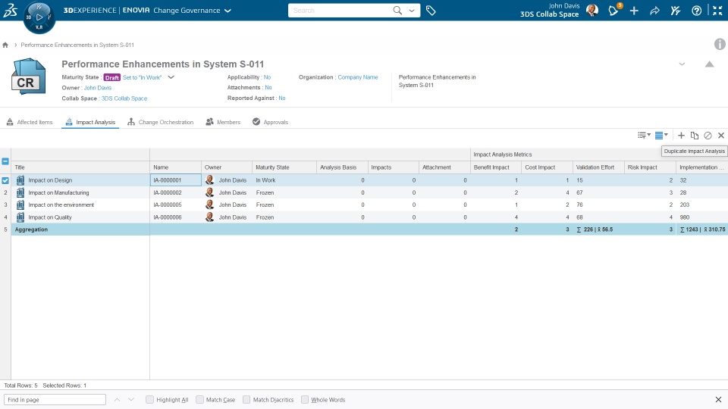Go to previous find result arrow

(117, 399)
